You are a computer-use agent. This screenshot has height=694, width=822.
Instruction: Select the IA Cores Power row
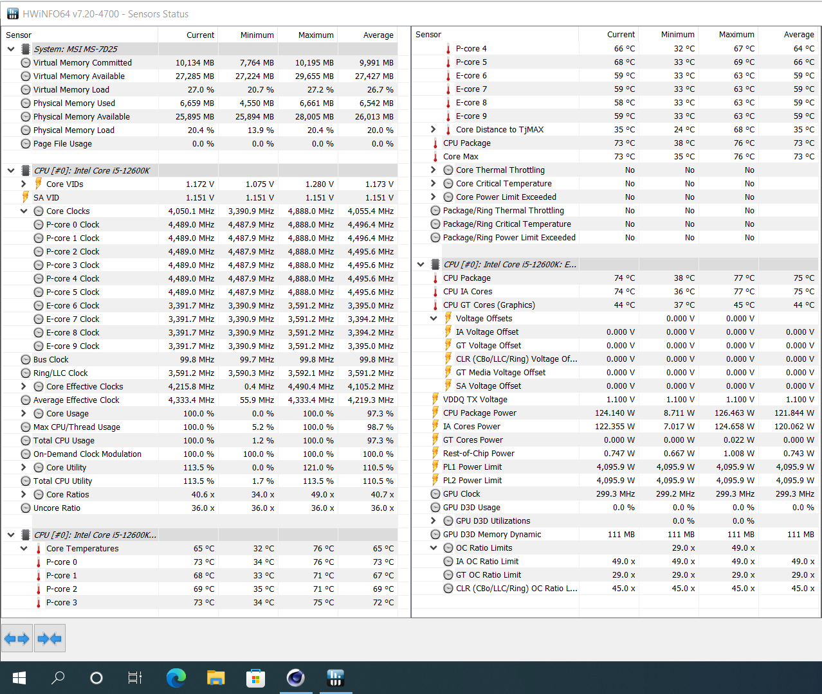615,426
